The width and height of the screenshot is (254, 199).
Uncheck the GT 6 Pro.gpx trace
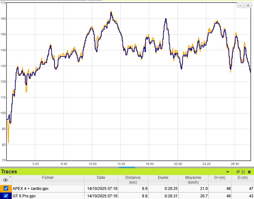coord(6,196)
